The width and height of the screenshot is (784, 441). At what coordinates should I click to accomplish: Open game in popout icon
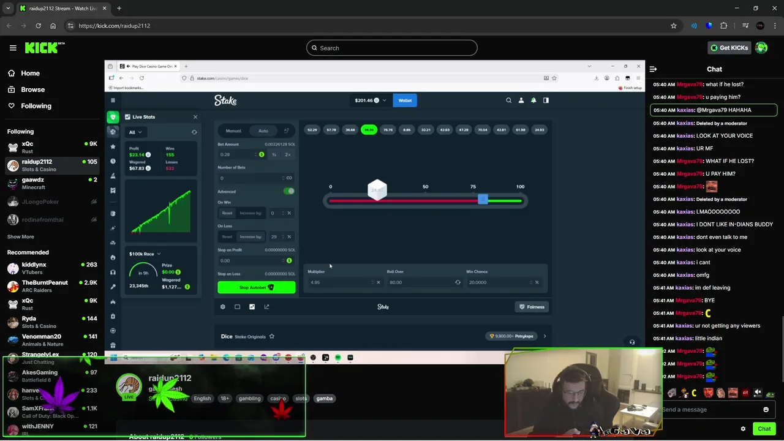tap(266, 307)
